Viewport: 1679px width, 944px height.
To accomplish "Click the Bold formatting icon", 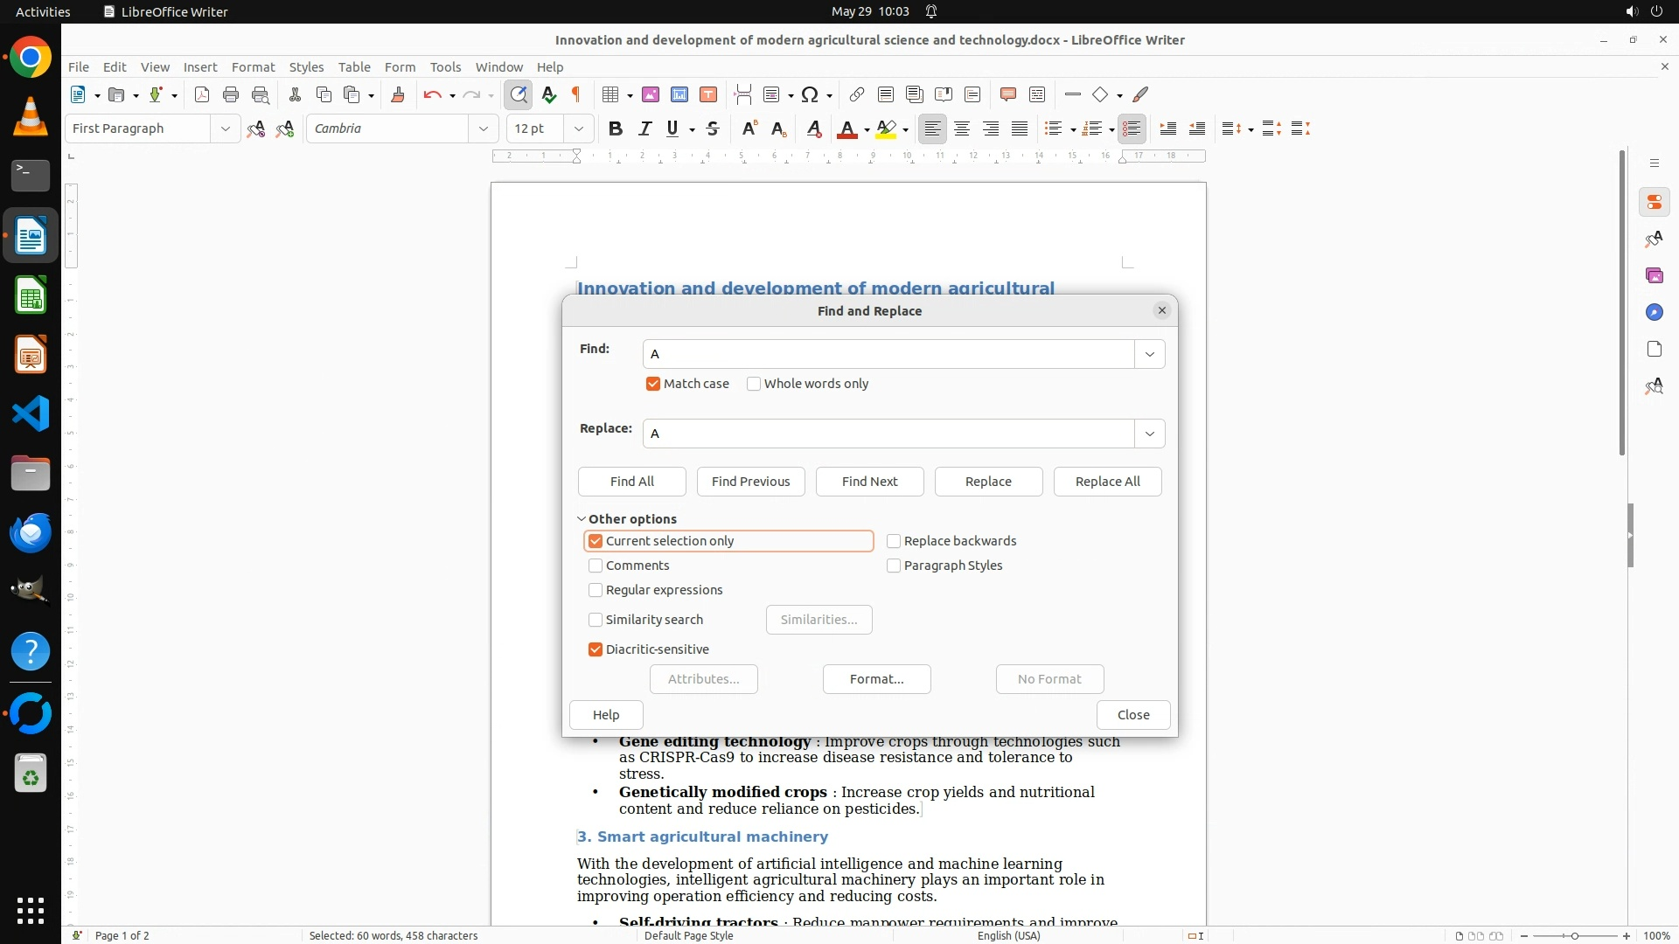I will [x=616, y=128].
